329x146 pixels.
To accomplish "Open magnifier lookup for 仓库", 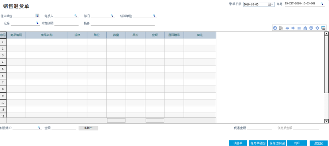I will tap(37, 23).
